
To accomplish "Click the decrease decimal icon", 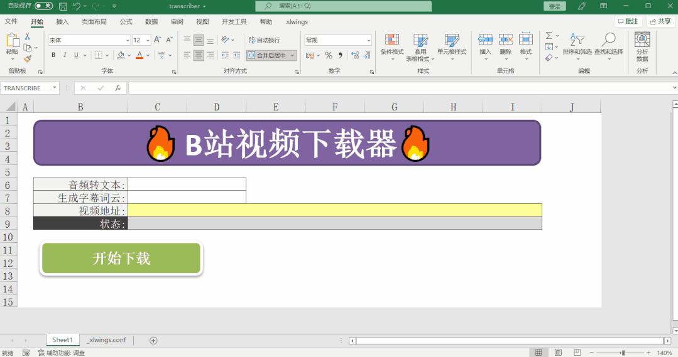I will coord(367,55).
